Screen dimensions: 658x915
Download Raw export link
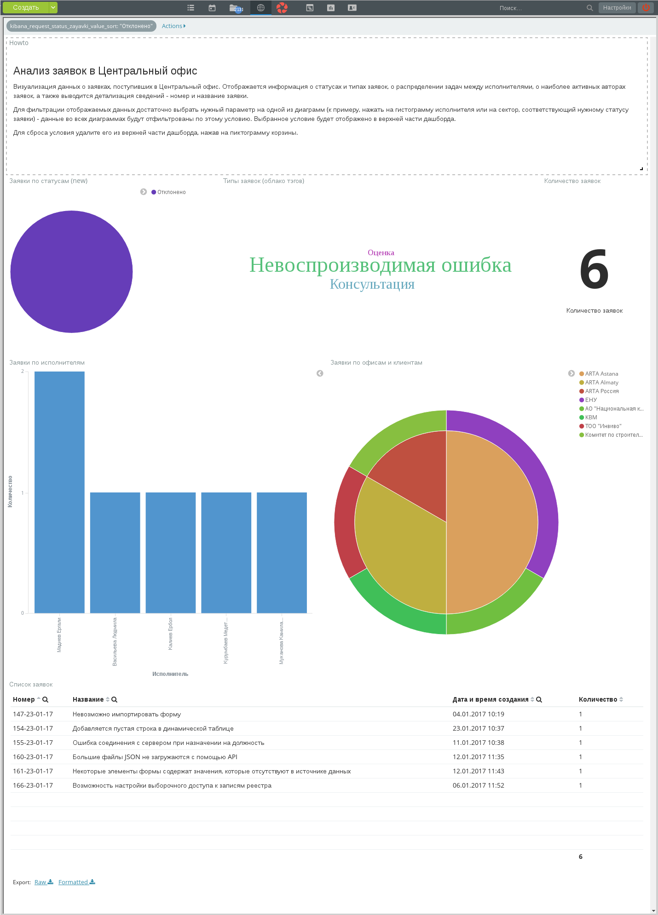[x=44, y=882]
